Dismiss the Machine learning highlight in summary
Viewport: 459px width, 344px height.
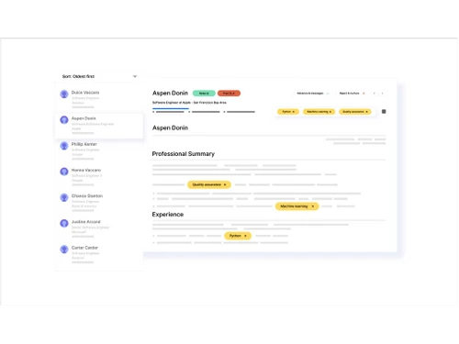point(313,206)
